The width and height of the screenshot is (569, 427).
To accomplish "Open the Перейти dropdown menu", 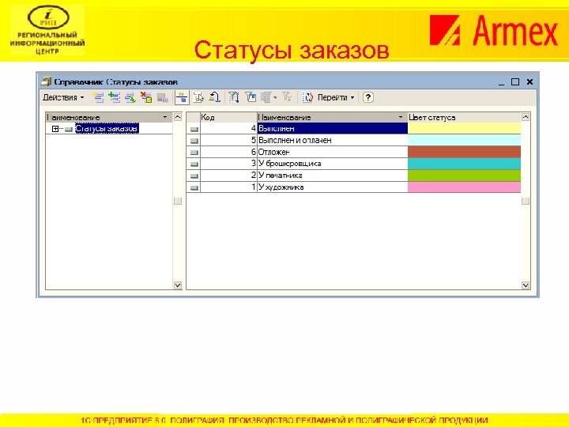I will [335, 97].
